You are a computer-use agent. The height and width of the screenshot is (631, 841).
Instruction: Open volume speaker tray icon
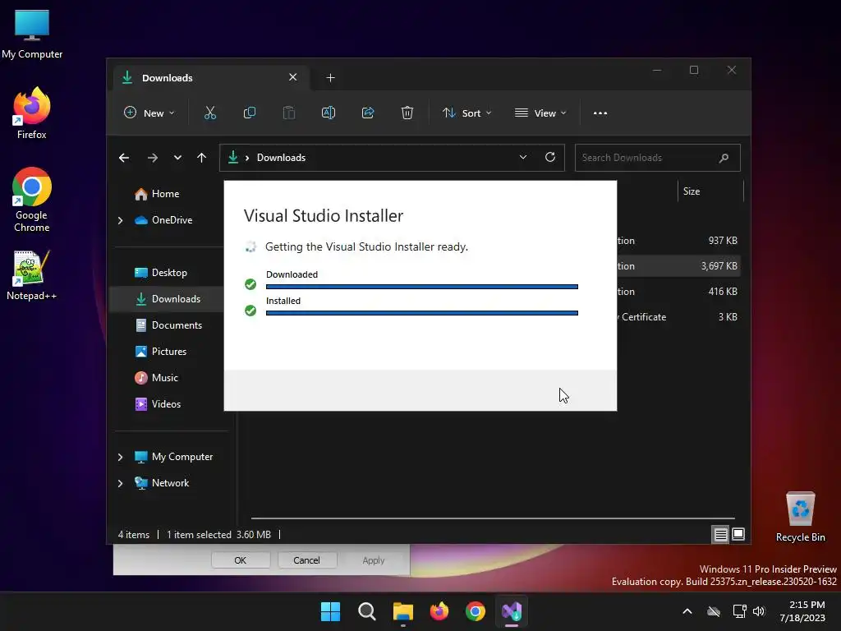click(x=758, y=611)
